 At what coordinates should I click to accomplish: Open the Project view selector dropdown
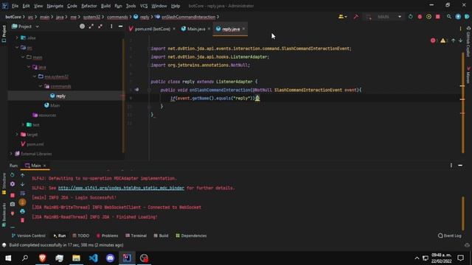[x=25, y=26]
